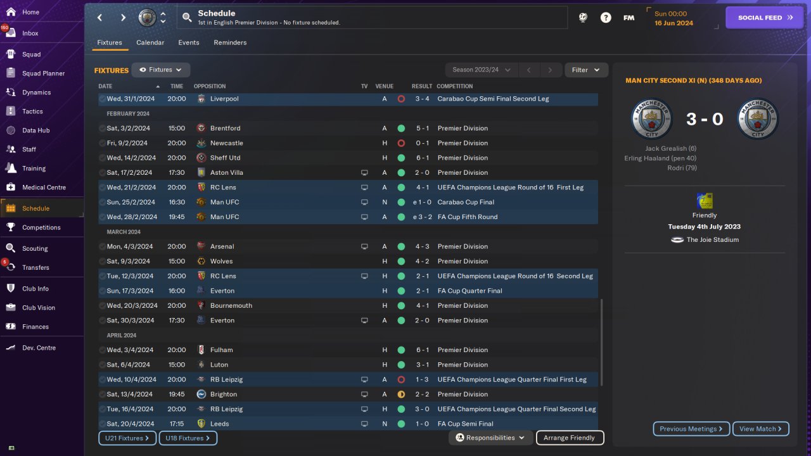Open the Season 2023/24 dropdown
Viewport: 811px width, 456px height.
tap(482, 70)
